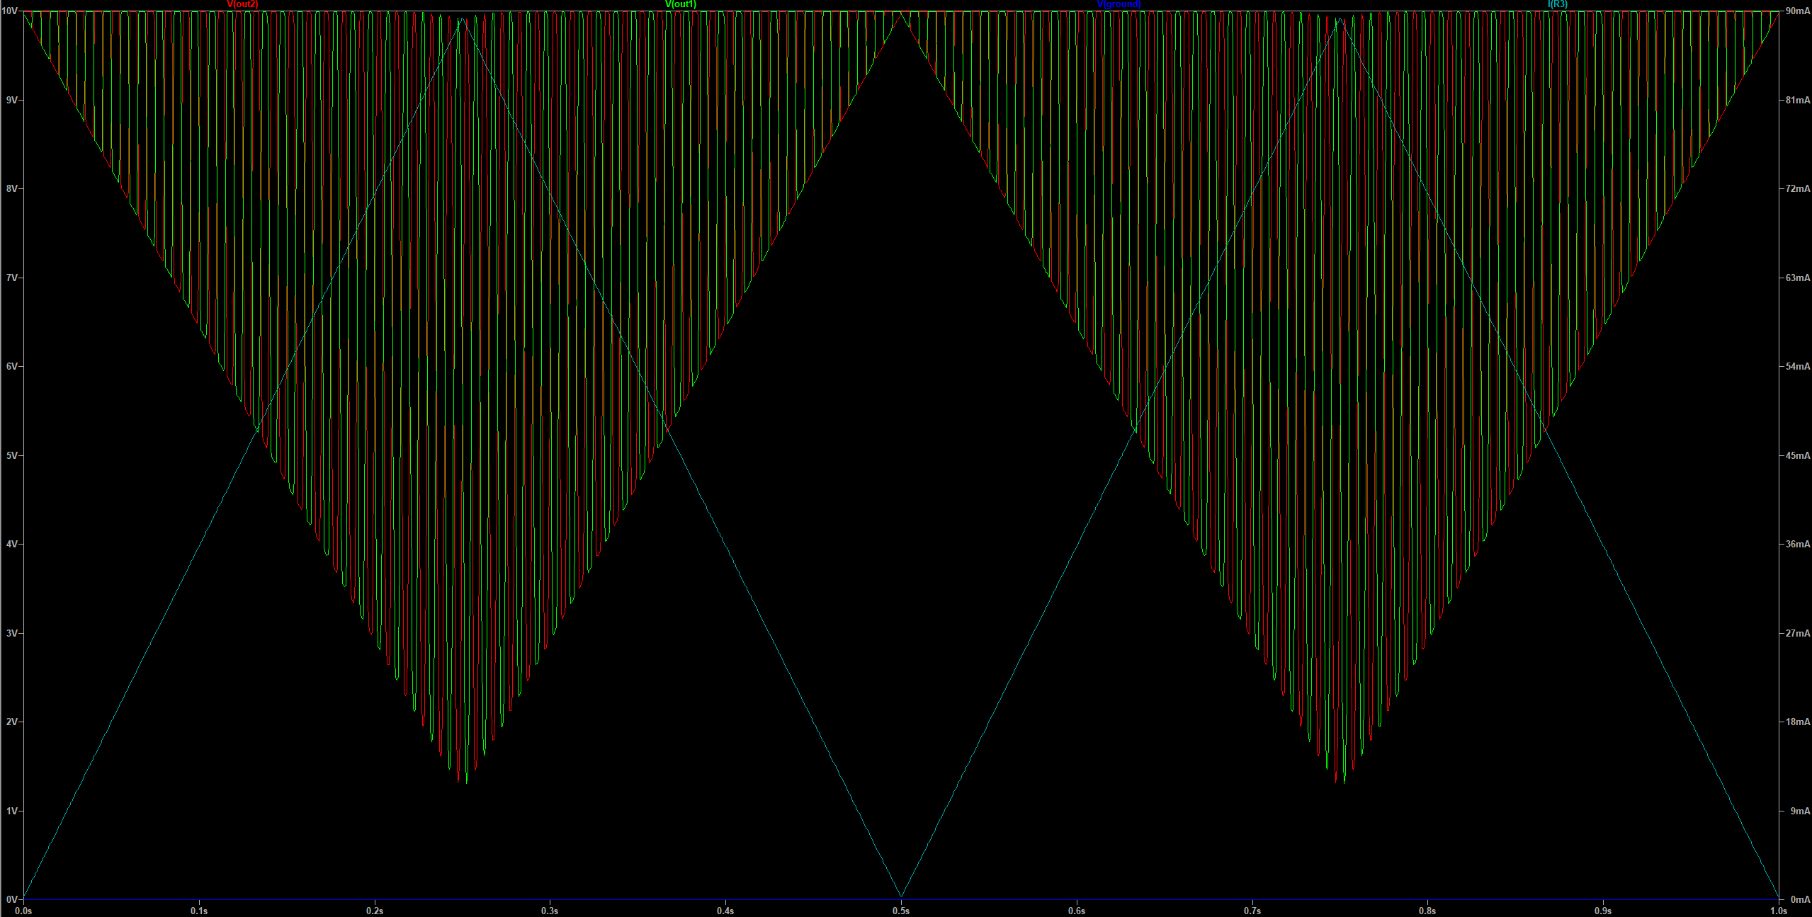The image size is (1812, 917).
Task: Click the V(out2) trace label
Action: pyautogui.click(x=242, y=4)
